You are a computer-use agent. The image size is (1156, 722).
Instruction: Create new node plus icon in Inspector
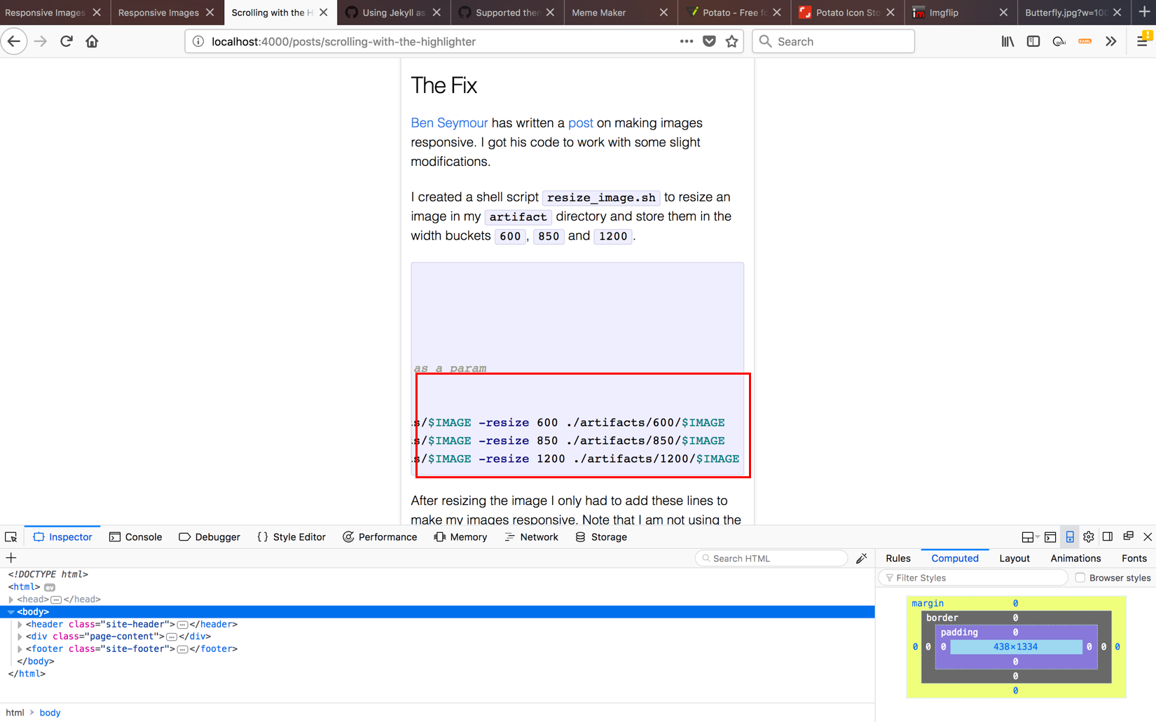[11, 558]
